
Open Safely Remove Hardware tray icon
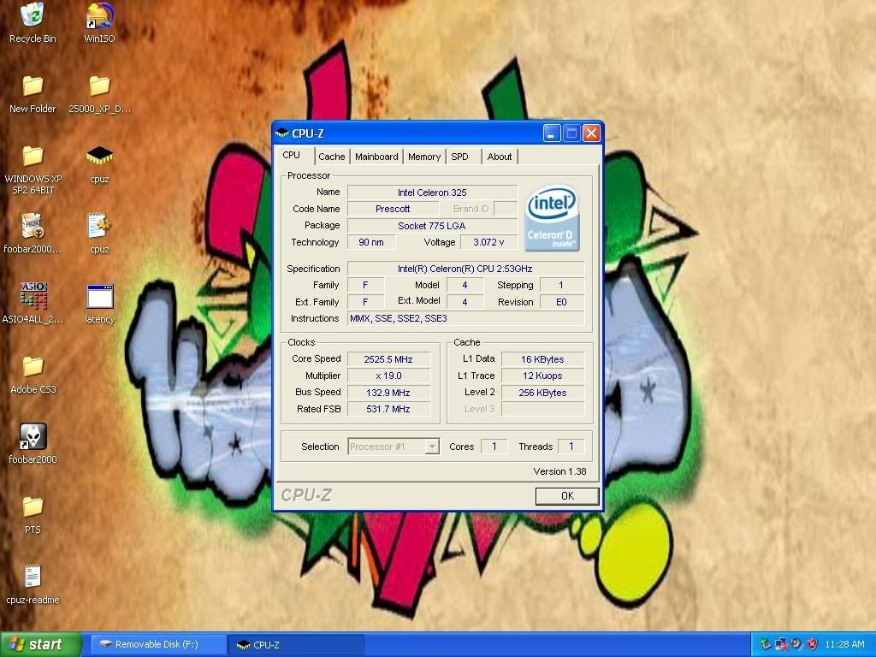coord(766,644)
